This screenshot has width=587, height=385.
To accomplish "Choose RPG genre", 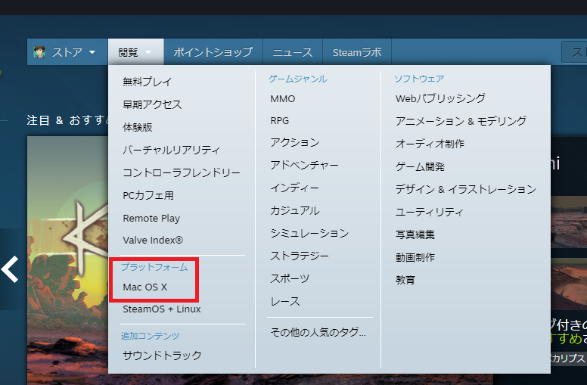I will (280, 120).
